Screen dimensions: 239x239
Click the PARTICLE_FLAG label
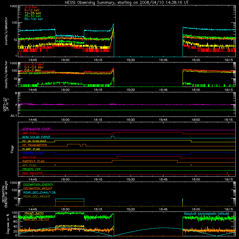33,161
